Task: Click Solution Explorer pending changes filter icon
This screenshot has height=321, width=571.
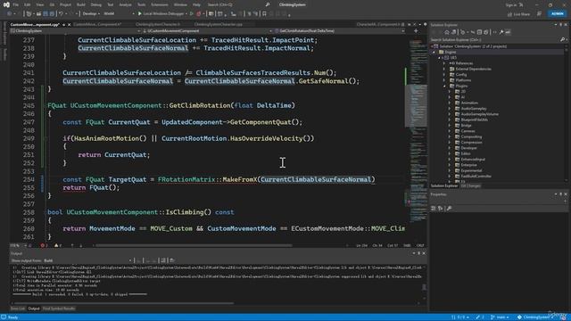Action: click(x=463, y=32)
